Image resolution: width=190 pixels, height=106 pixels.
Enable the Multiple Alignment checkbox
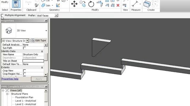2,15
